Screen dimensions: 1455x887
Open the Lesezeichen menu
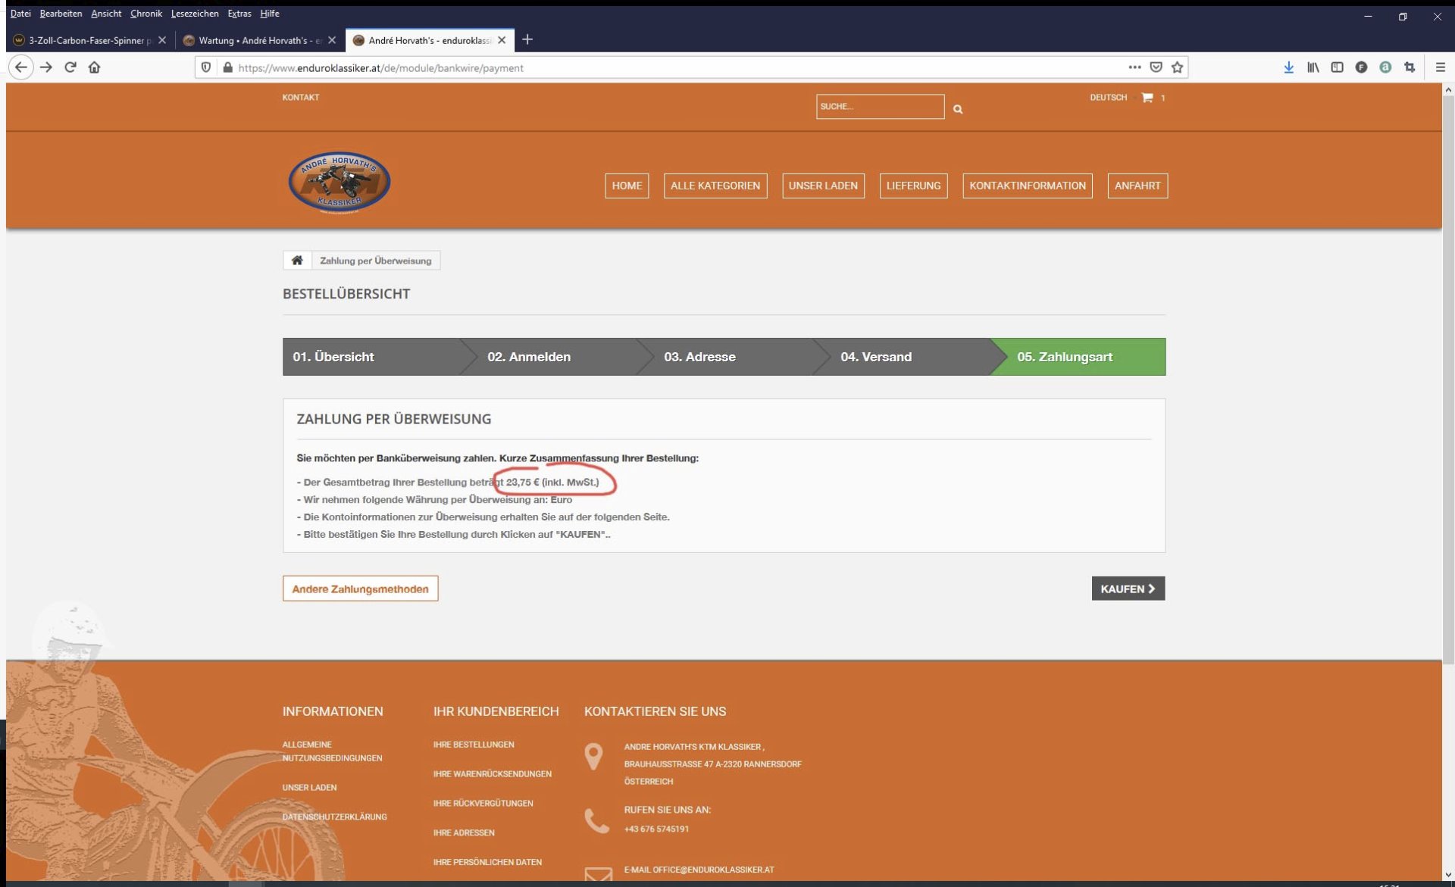point(195,14)
